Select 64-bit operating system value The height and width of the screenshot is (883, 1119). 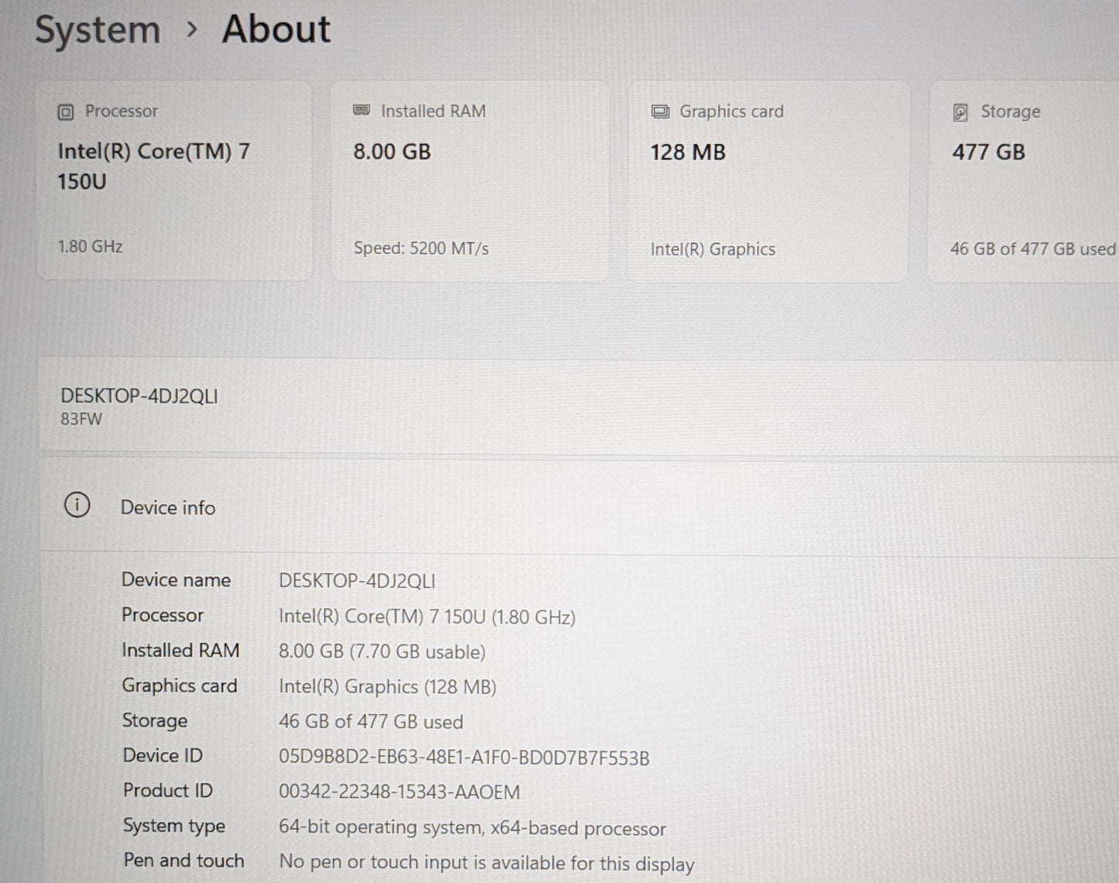click(x=472, y=827)
